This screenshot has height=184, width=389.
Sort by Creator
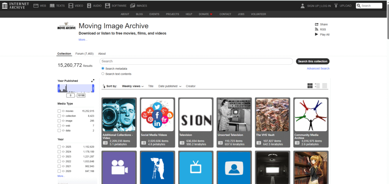click(x=191, y=86)
